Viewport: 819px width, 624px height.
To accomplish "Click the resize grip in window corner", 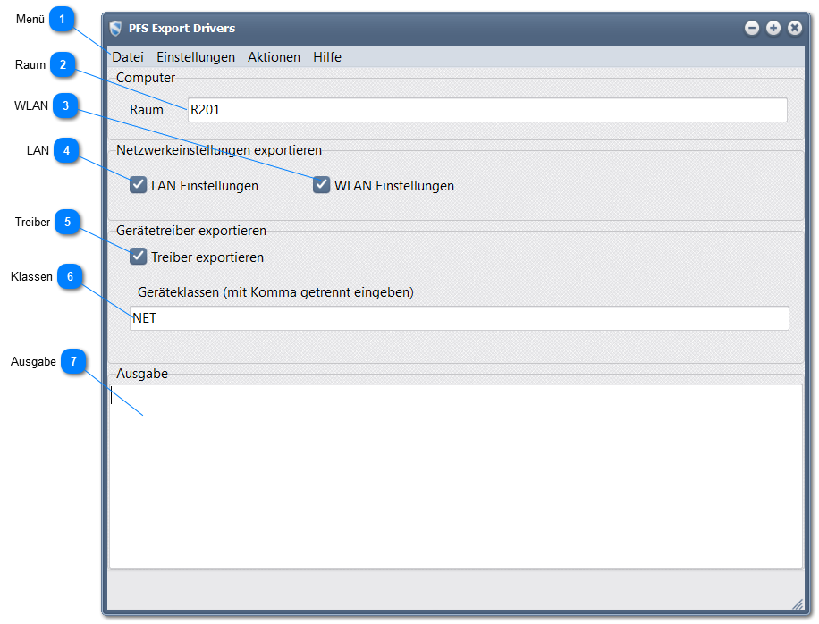I will [x=797, y=604].
